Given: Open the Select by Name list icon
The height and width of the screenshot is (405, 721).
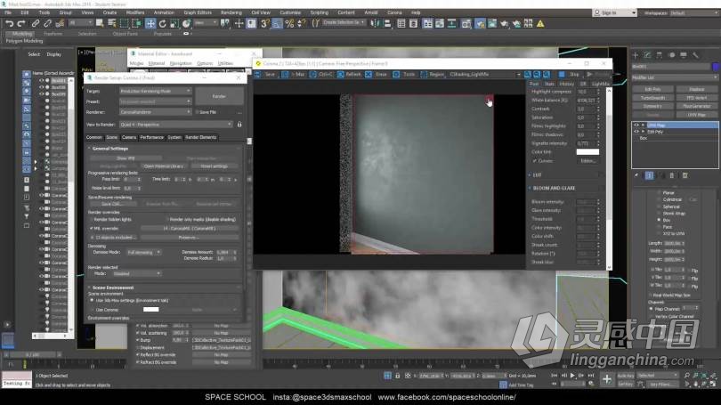Looking at the screenshot, I should 112,23.
